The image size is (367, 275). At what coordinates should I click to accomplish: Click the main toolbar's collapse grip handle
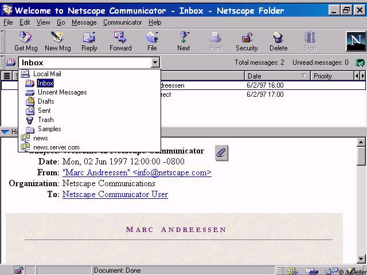(2, 41)
